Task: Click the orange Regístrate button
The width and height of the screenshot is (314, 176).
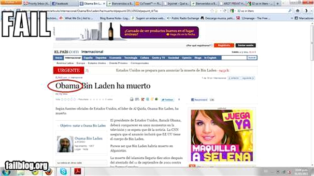Action: tap(224, 45)
